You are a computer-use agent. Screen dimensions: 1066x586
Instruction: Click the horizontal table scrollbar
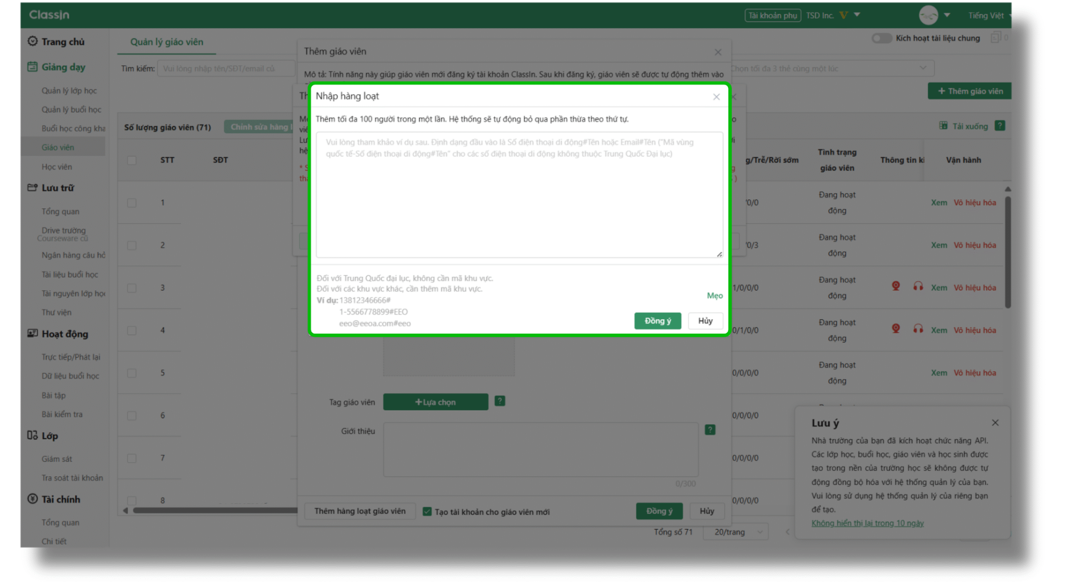pyautogui.click(x=214, y=510)
